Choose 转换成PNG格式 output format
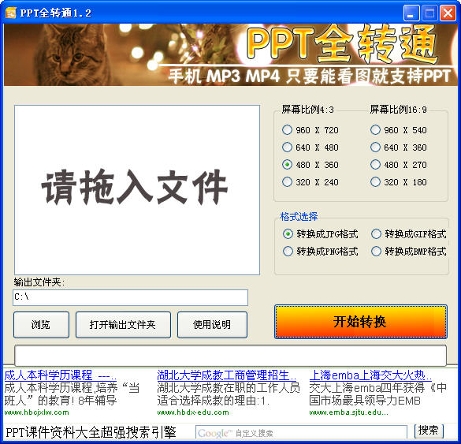 click(320, 252)
